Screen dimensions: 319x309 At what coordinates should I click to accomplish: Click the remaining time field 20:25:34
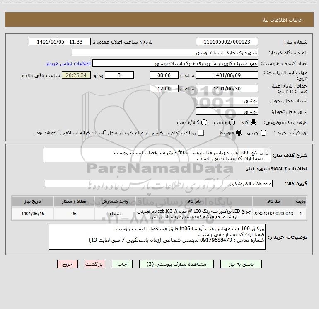[x=76, y=75]
